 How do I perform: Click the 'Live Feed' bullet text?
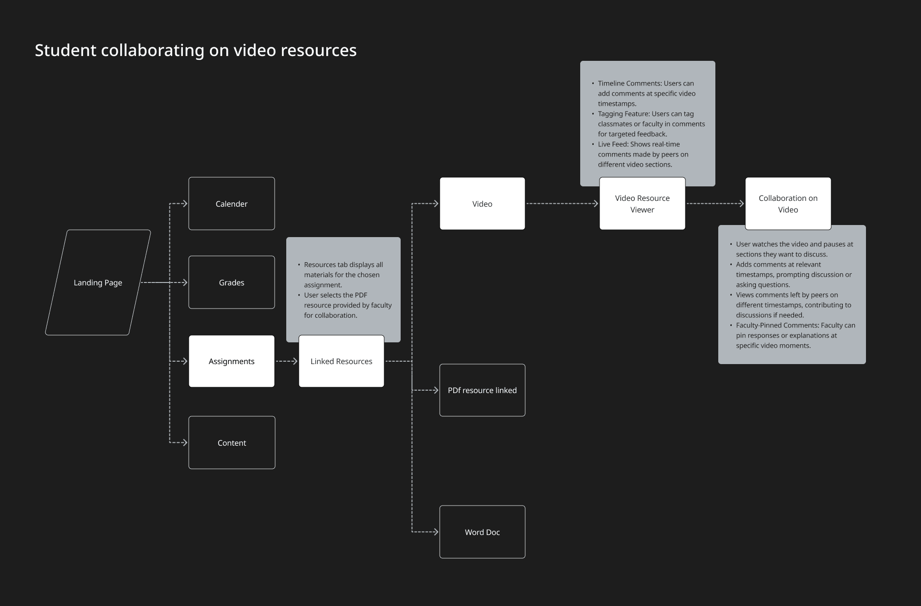pyautogui.click(x=643, y=154)
